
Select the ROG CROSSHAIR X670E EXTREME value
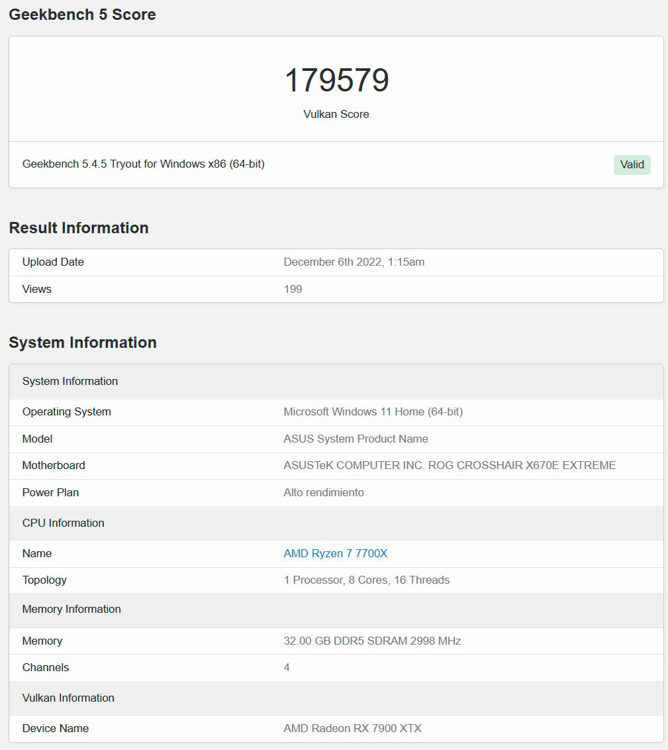(450, 465)
